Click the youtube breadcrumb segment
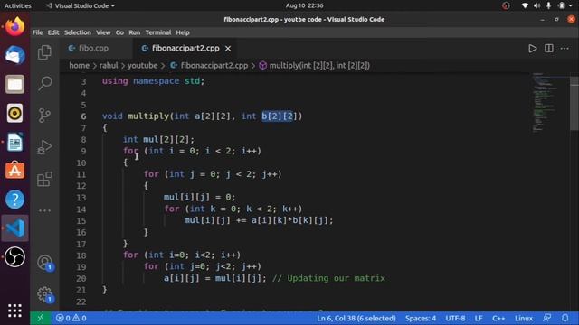The width and height of the screenshot is (579, 325). (143, 66)
